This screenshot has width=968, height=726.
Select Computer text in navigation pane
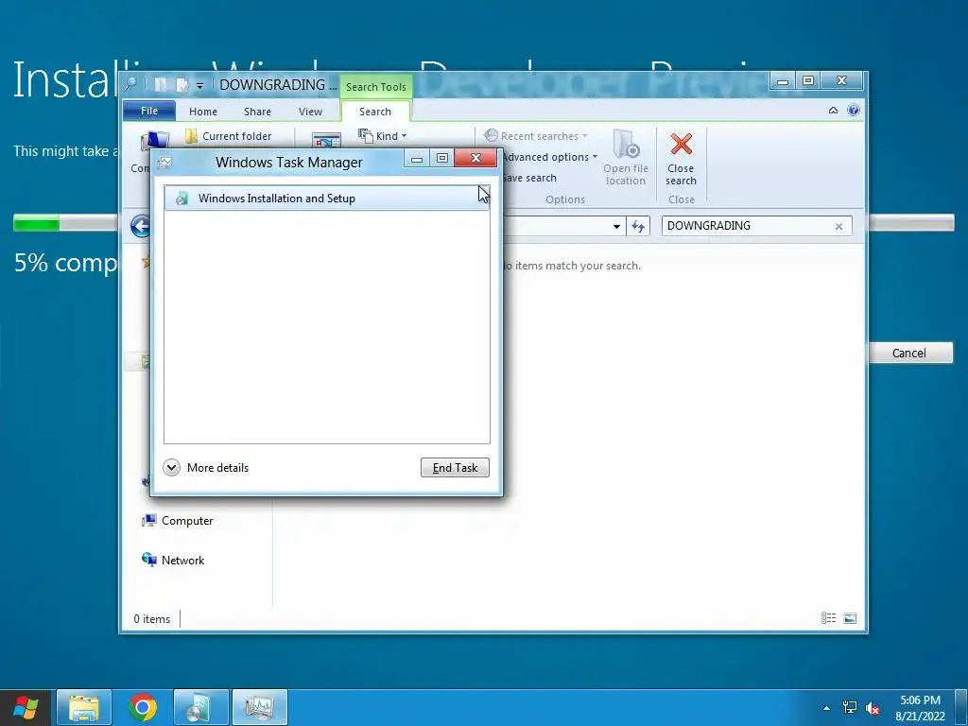(x=187, y=521)
